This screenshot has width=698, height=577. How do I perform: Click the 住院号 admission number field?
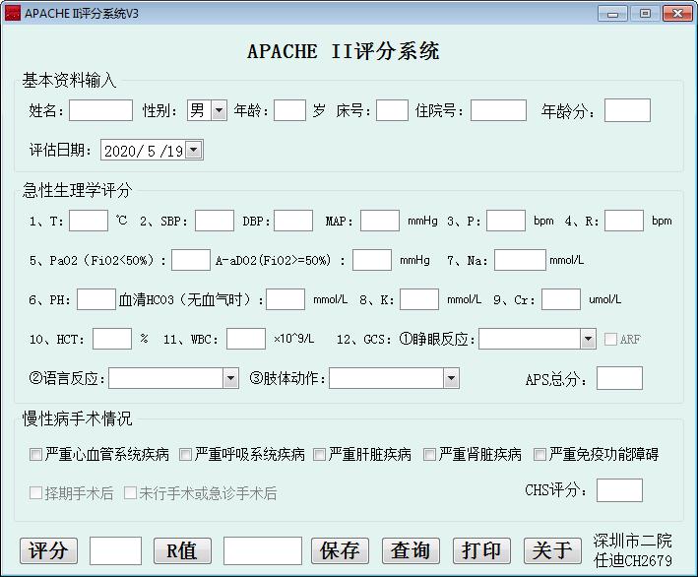[x=498, y=110]
